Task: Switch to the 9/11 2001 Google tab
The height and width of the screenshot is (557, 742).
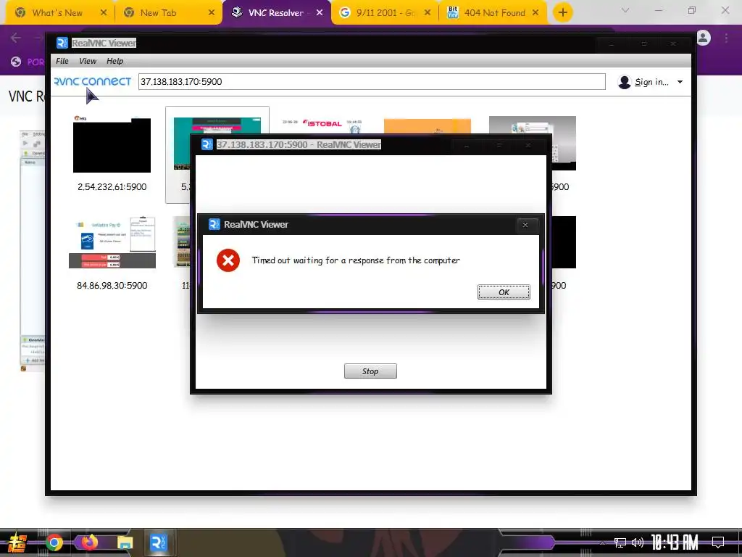Action: [x=385, y=13]
